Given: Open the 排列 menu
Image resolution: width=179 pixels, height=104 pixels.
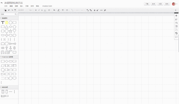Looking at the screenshot, I should (32, 6).
